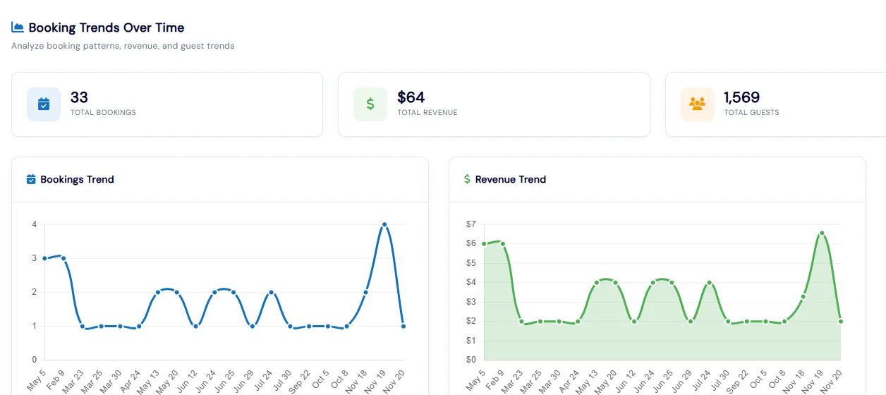Select the Jul 24 point at 2 in Bookings Trend
Screen dimensions: 886x395
tap(271, 292)
